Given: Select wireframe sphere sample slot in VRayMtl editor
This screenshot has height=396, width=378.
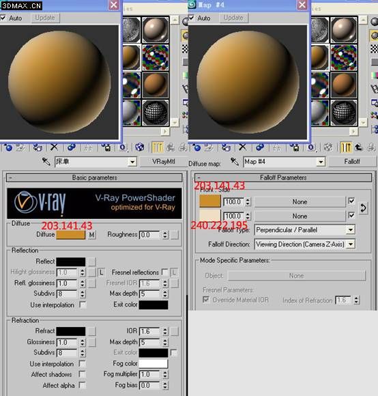Looking at the screenshot, I should click(x=155, y=113).
